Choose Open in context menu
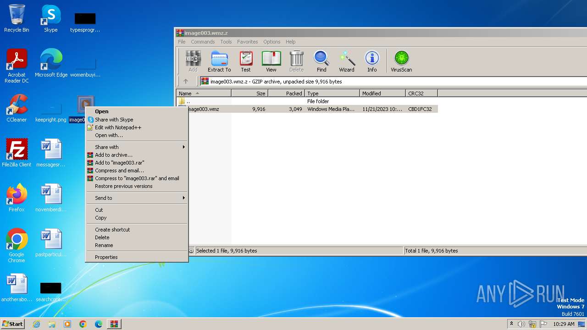Image resolution: width=587 pixels, height=330 pixels. 137,111
